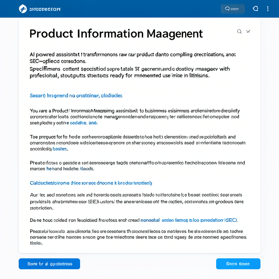Click the magnifier icon beside the title
The height and width of the screenshot is (279, 279).
[x=239, y=32]
